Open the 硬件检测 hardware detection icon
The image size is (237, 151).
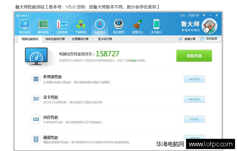click(43, 24)
